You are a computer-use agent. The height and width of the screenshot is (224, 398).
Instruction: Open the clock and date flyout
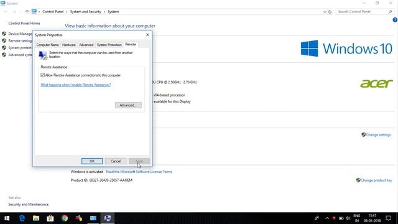(x=372, y=218)
